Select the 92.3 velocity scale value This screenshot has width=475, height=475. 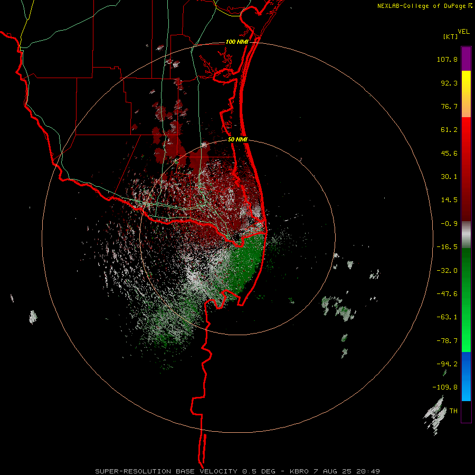pyautogui.click(x=449, y=83)
